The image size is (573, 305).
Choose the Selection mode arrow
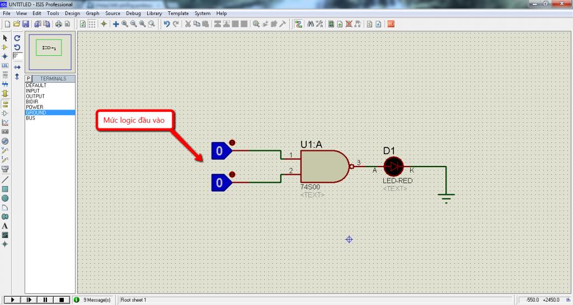[x=5, y=38]
